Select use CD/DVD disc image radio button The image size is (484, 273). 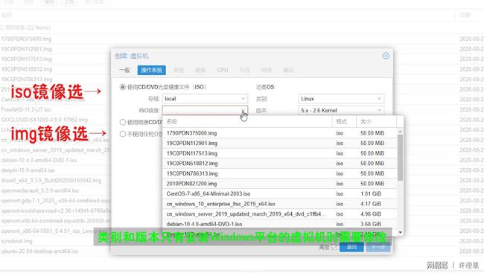tap(123, 87)
